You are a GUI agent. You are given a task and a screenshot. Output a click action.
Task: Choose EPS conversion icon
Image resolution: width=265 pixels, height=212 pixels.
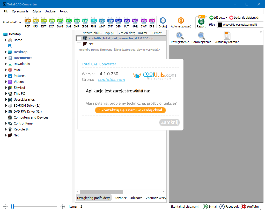coord(152,21)
